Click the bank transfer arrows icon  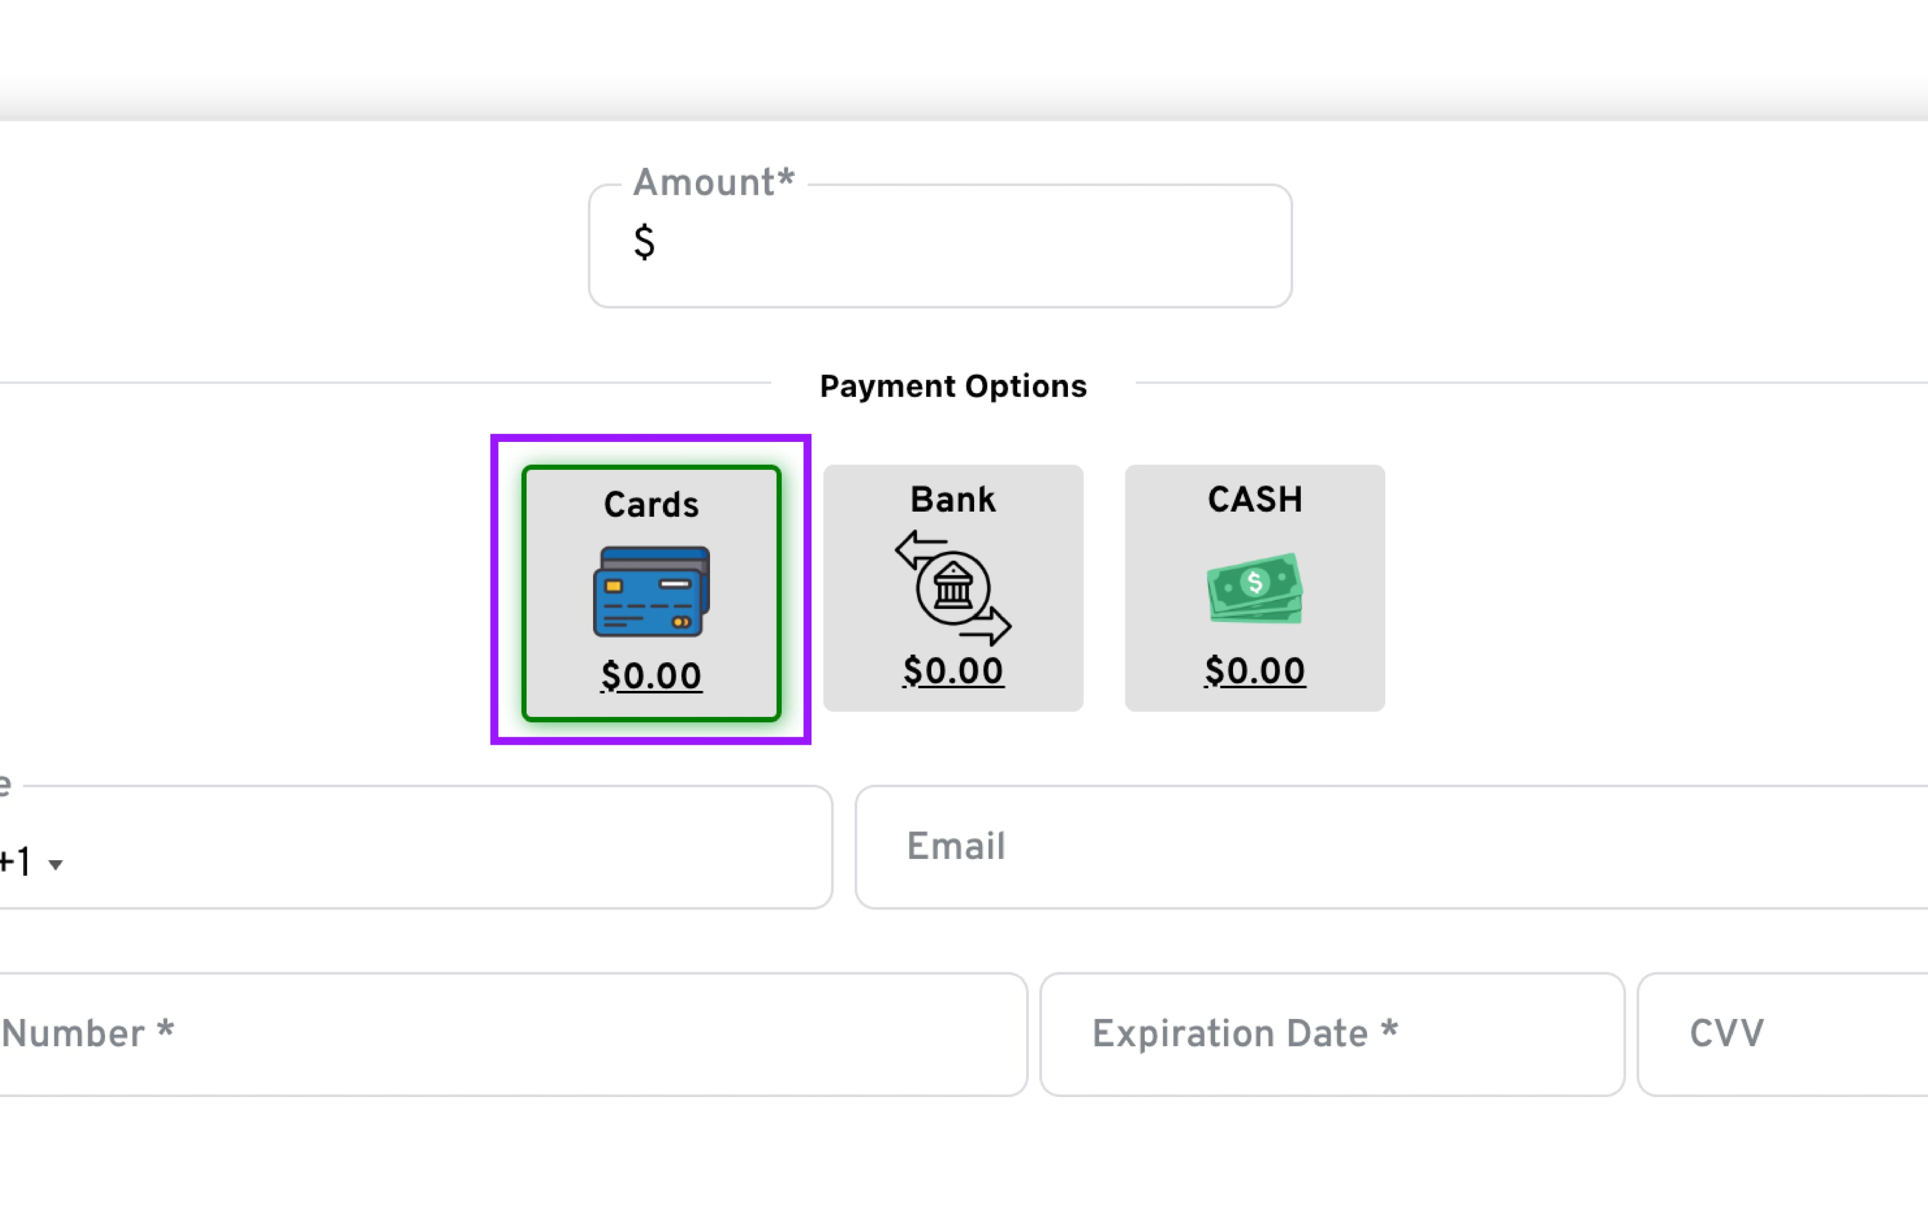(953, 588)
